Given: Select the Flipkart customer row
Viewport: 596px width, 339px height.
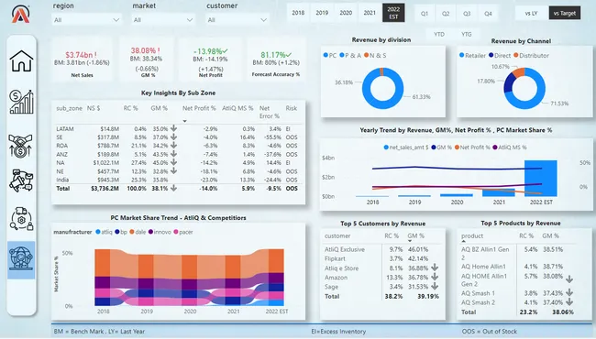Looking at the screenshot, I should coord(382,258).
